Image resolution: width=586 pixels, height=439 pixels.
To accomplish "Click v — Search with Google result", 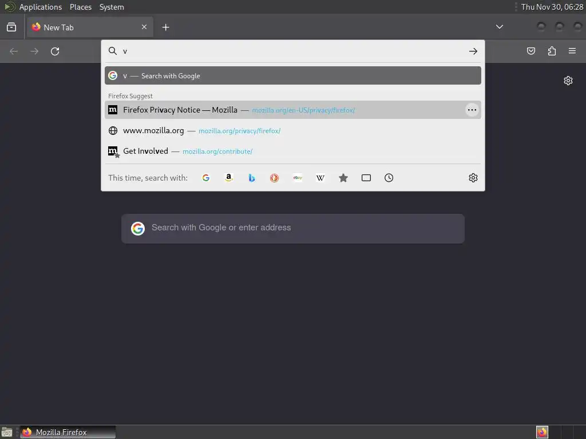I will pyautogui.click(x=292, y=76).
